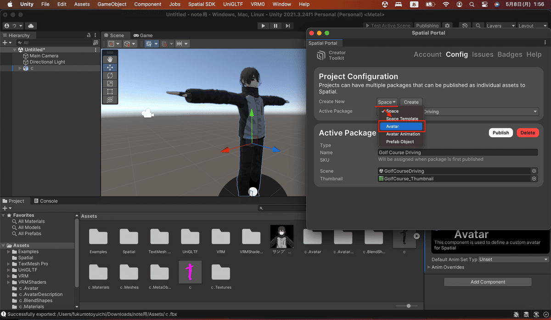Click the Add Component button
551x320 pixels.
point(488,282)
